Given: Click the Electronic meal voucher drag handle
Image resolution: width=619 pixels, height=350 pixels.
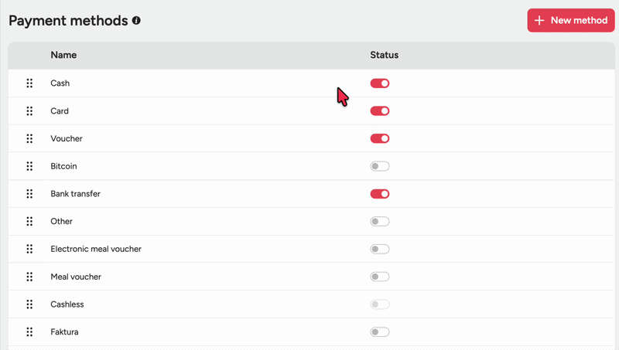Looking at the screenshot, I should click(x=29, y=250).
